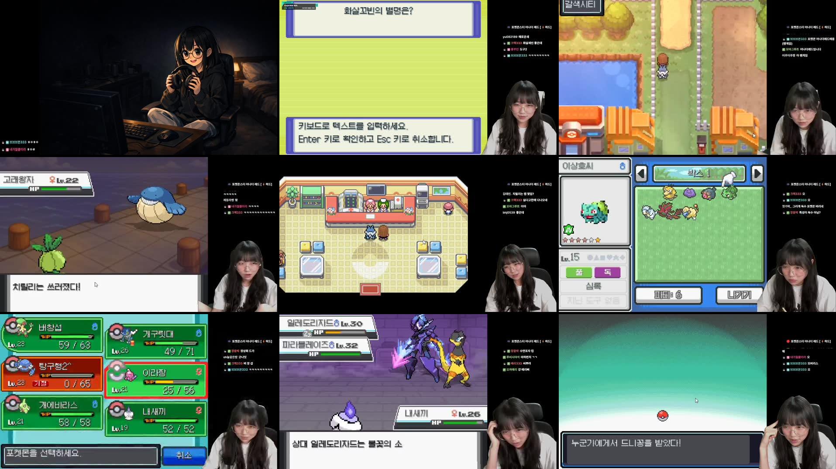This screenshot has height=469, width=836.
Task: Click the poison-type badge 독 on the summary
Action: point(609,272)
